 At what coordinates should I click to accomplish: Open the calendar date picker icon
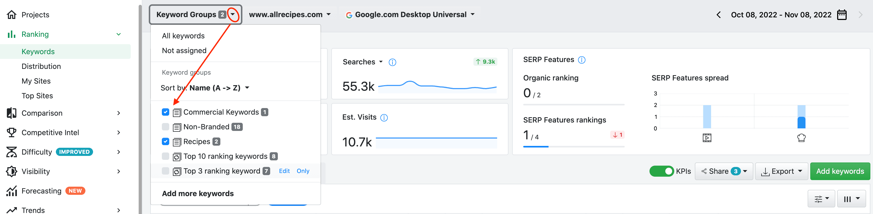click(x=841, y=15)
